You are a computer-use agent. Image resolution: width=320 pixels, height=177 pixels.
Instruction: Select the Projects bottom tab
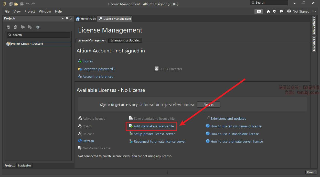pos(10,165)
